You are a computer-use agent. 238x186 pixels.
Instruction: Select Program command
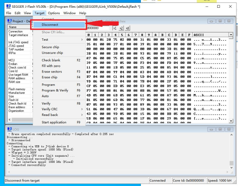[59, 85]
